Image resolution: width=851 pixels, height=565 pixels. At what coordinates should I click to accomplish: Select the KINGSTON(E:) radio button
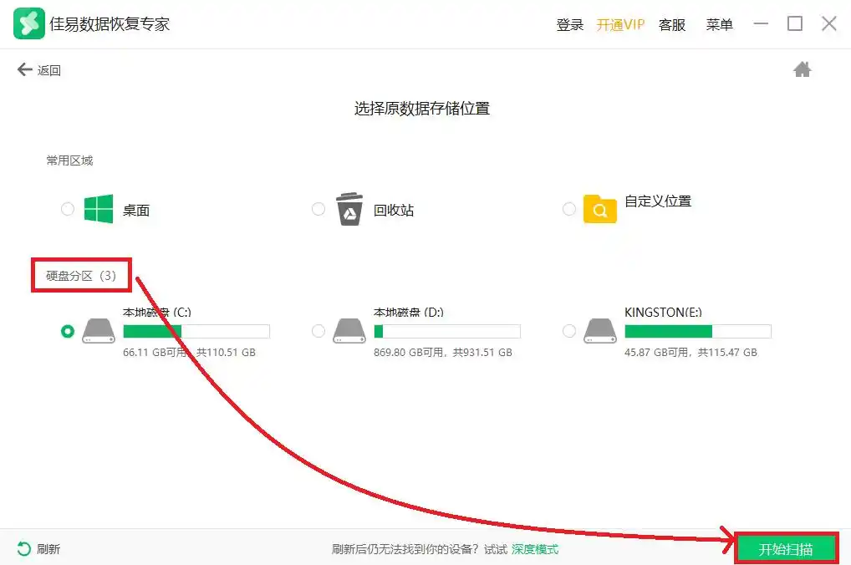click(x=569, y=331)
